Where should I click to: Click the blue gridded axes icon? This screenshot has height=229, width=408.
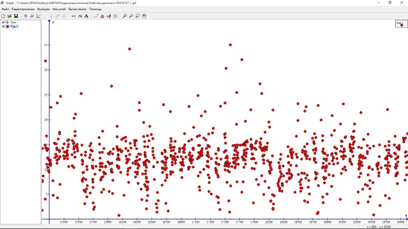pos(32,16)
